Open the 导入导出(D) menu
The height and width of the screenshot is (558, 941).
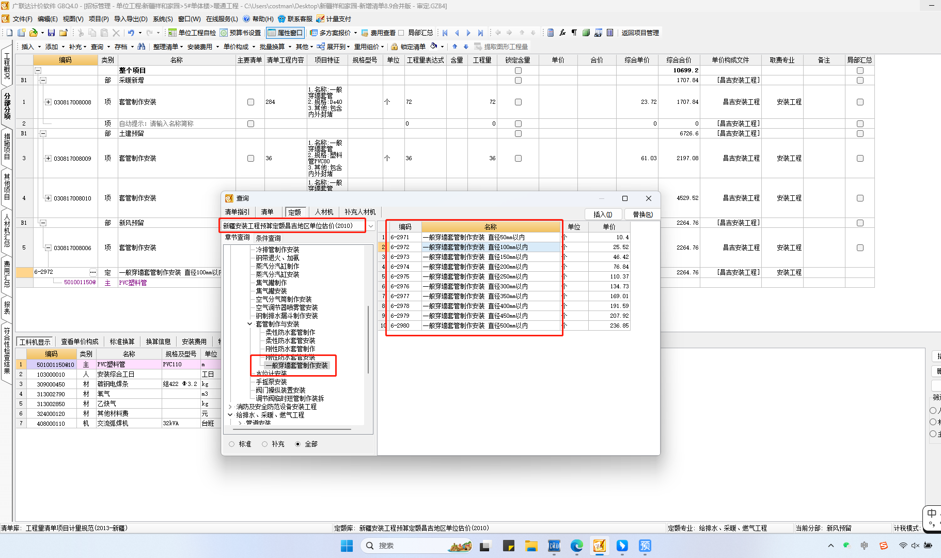[131, 19]
